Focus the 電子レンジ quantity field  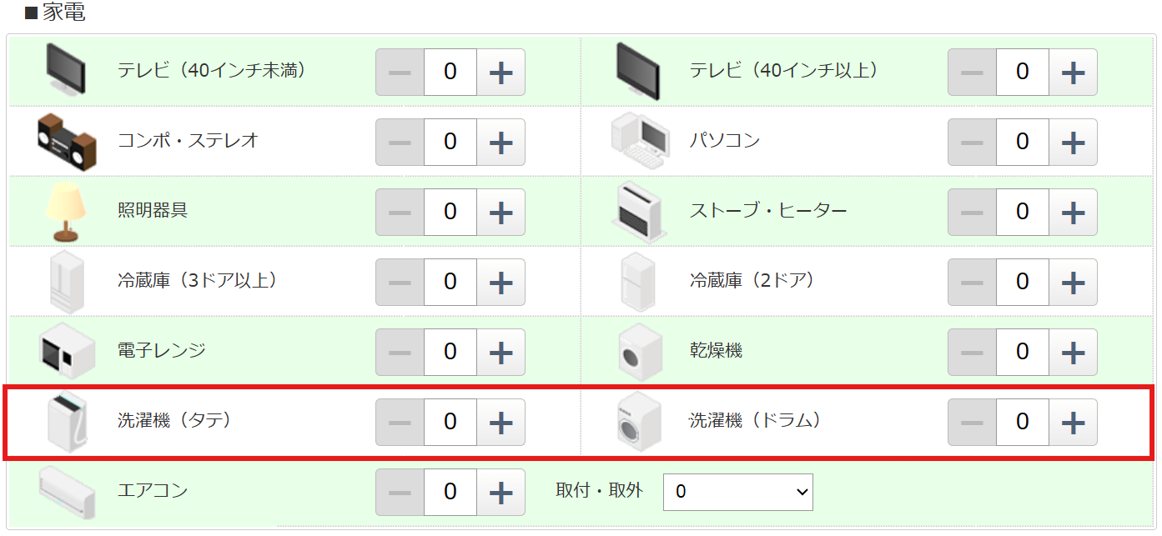click(450, 352)
